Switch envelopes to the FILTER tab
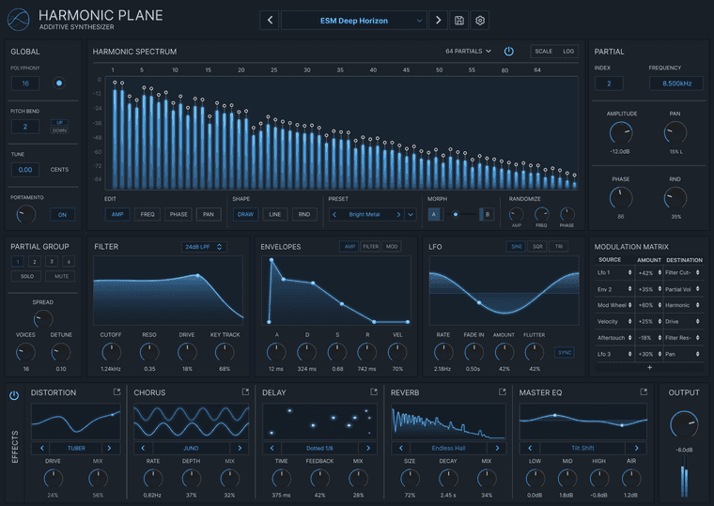 pos(371,247)
